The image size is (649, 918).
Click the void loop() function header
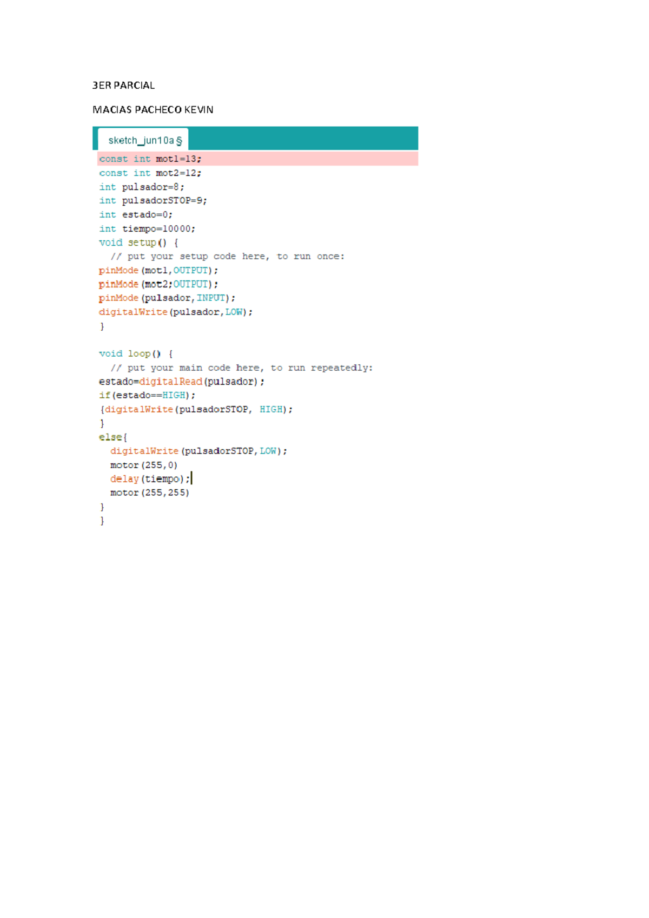(x=136, y=354)
